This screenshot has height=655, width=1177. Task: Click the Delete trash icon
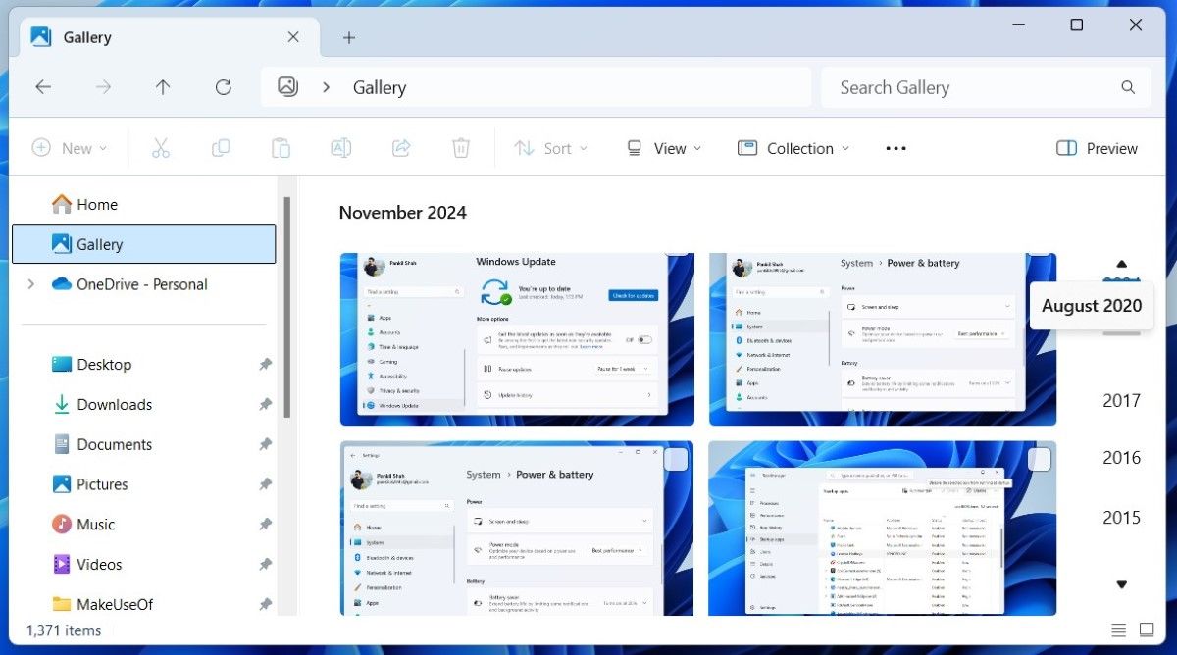coord(460,148)
